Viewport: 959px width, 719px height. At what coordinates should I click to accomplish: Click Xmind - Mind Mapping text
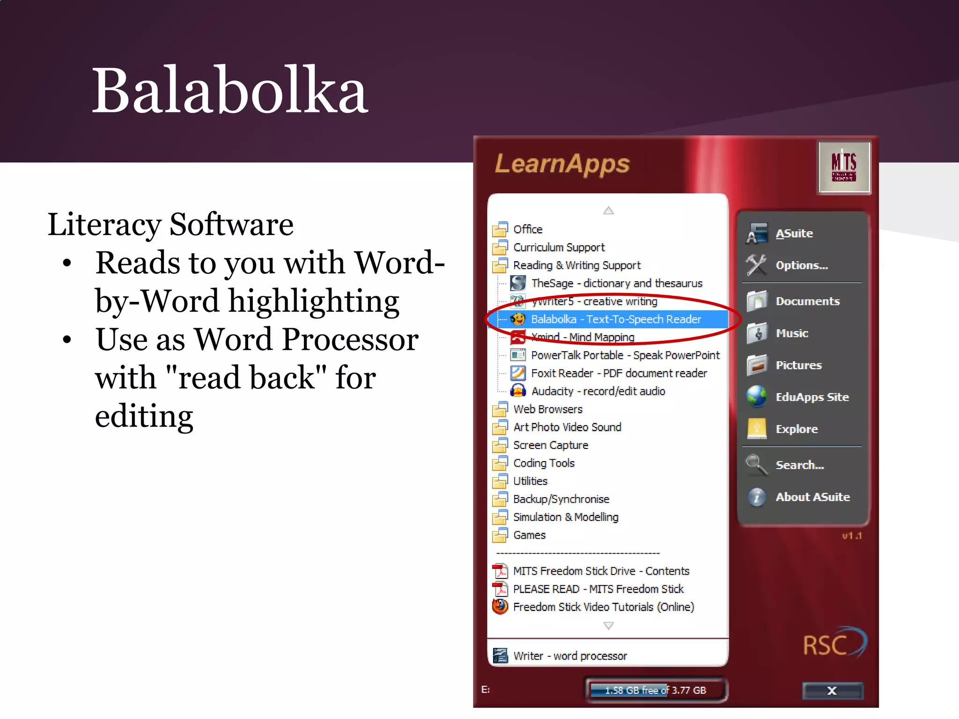(x=583, y=337)
